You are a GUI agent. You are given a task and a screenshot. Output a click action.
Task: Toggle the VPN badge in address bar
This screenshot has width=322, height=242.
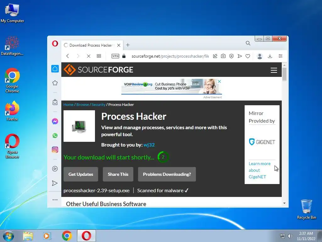[x=115, y=56]
